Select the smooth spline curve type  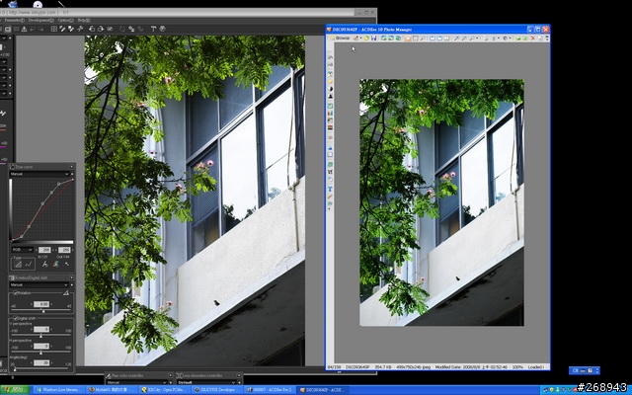tap(29, 265)
